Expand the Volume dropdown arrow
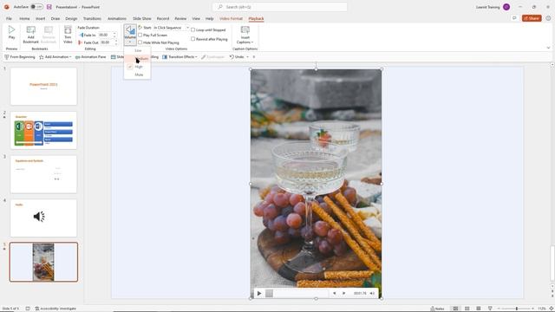555x312 pixels. 130,42
